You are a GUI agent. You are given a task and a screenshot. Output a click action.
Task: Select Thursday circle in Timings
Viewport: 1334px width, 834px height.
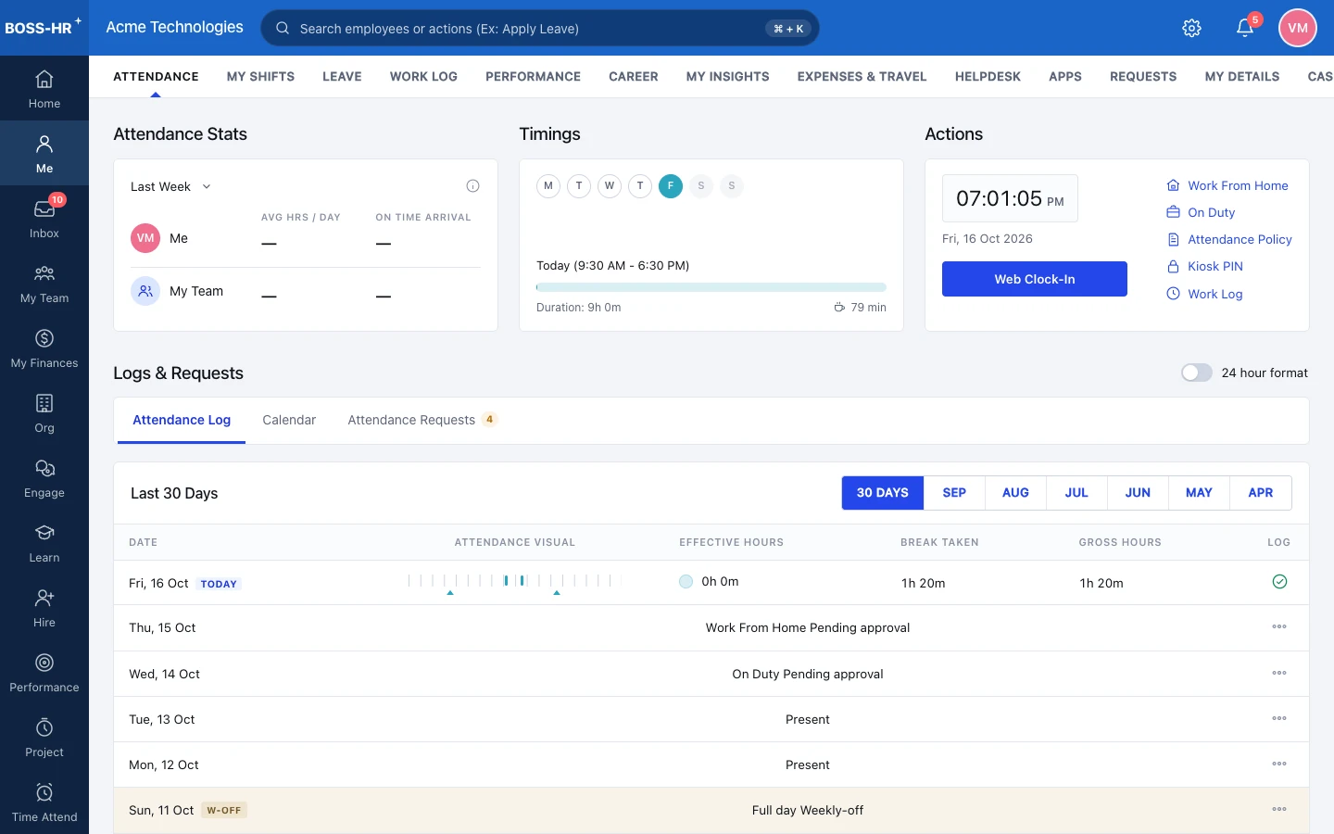(x=640, y=186)
